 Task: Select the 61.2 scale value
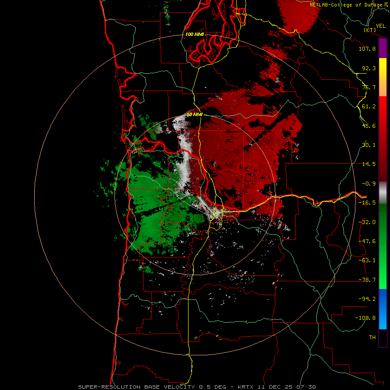pos(369,107)
